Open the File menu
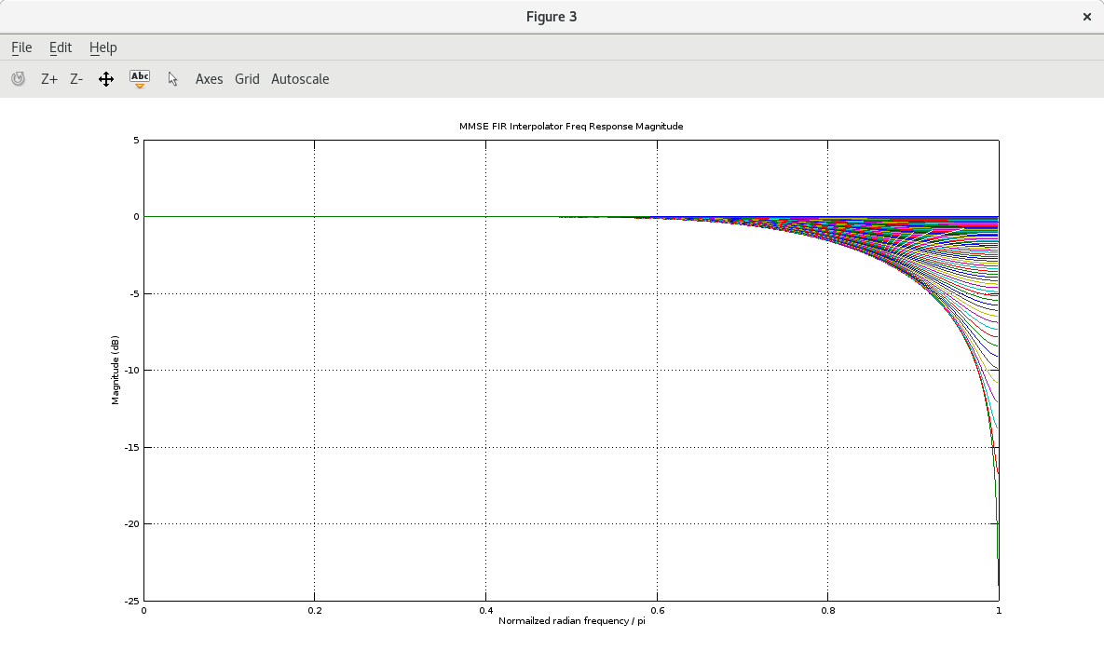This screenshot has height=664, width=1104. tap(21, 47)
